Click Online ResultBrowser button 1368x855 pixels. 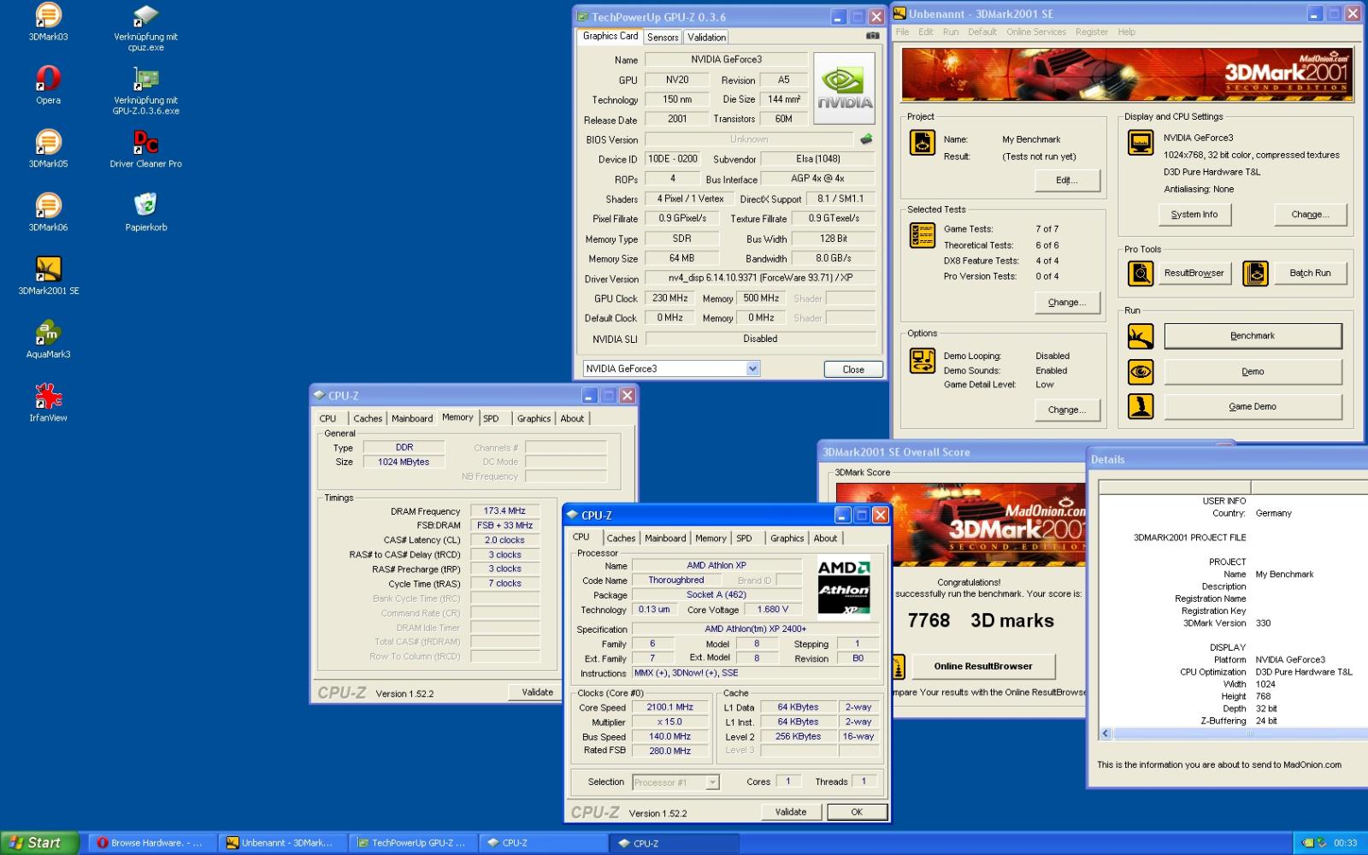coord(982,666)
